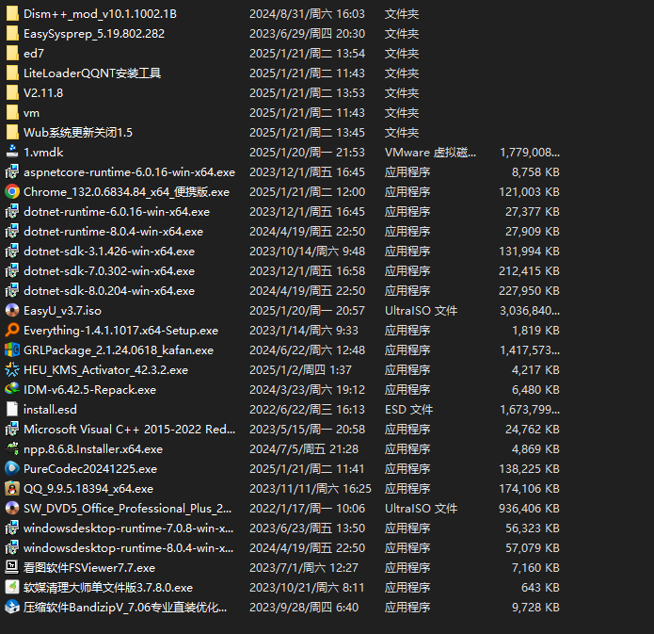Select the 压缩软件Bandizip file entry

tap(125, 607)
